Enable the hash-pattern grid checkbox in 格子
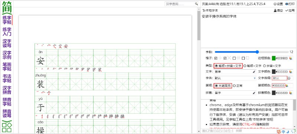The width and height of the screenshot is (297, 134). (234, 58)
